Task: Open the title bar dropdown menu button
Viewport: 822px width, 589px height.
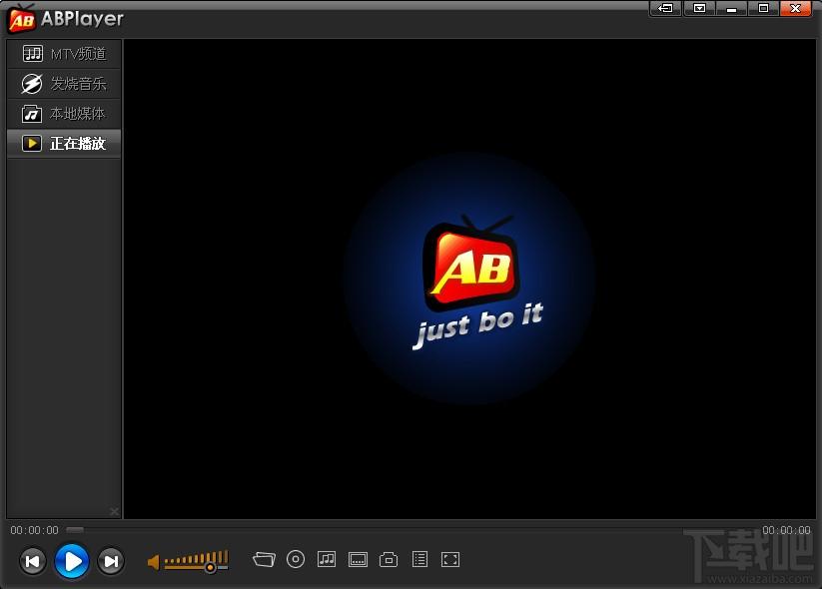Action: [700, 8]
